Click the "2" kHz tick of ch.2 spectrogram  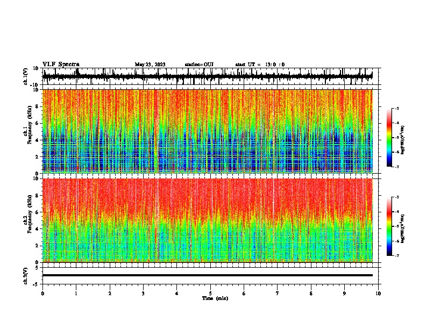[37, 246]
